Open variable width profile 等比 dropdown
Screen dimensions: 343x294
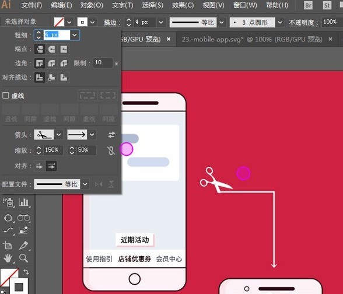222,22
